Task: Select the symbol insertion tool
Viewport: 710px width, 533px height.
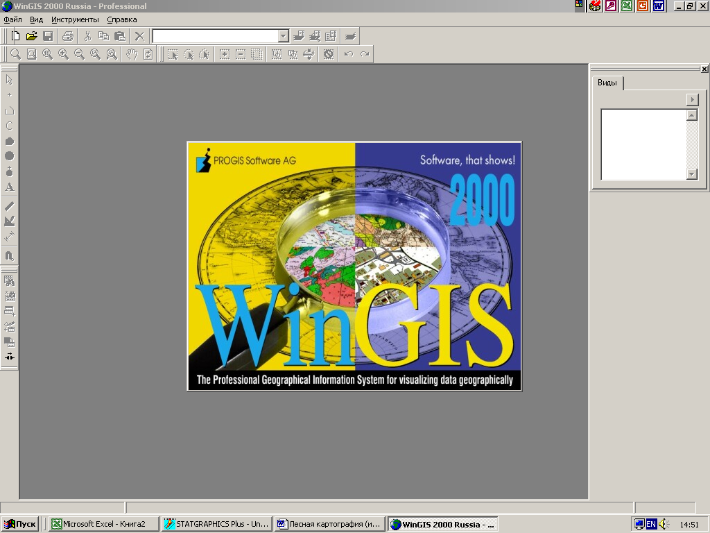Action: coord(9,171)
